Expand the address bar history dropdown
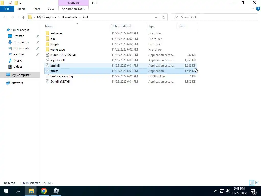This screenshot has height=196, width=261. click(156, 17)
